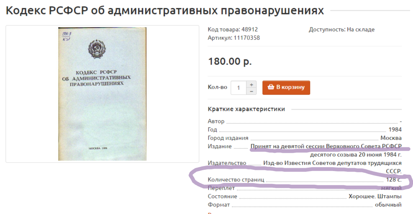Image resolution: width=413 pixels, height=214 pixels.
Task: Click the «Хорошее. Штампы» condition value
Action: [x=375, y=196]
